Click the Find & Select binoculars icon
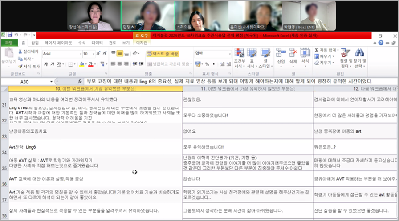The height and width of the screenshot is (221, 399). click(359, 53)
